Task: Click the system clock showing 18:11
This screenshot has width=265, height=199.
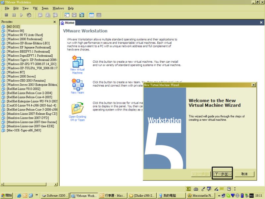Action: [x=259, y=196]
